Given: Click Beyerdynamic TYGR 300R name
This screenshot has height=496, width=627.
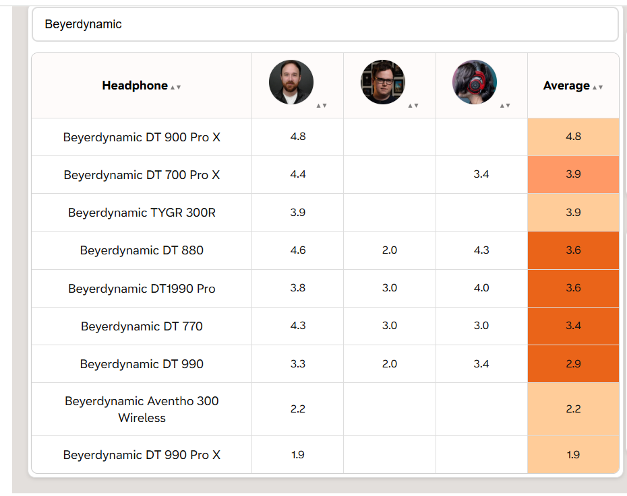Looking at the screenshot, I should (x=142, y=213).
